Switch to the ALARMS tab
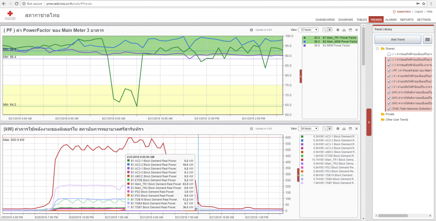Image resolution: width=436 pixels, height=221 pixels. click(x=391, y=20)
